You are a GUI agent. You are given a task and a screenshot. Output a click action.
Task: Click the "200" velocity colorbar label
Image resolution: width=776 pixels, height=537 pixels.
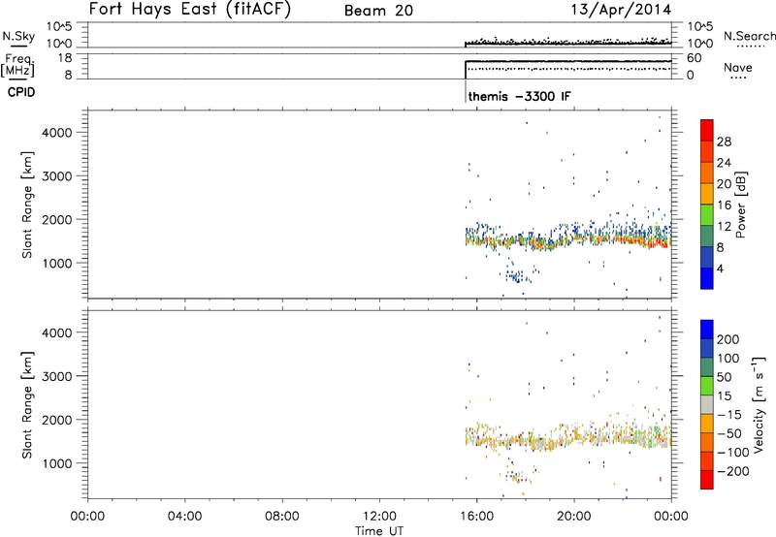(x=728, y=339)
